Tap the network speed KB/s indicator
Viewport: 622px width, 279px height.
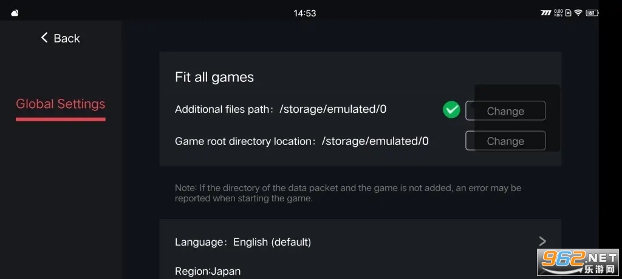tap(558, 13)
